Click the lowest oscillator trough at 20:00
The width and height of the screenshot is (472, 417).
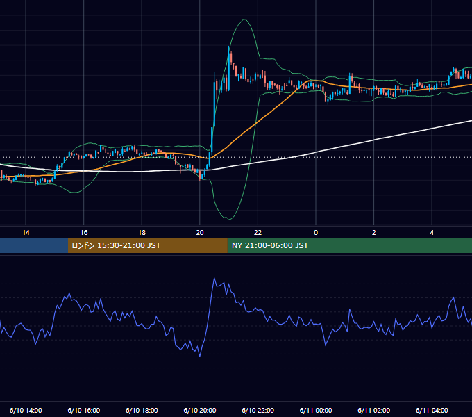200,356
